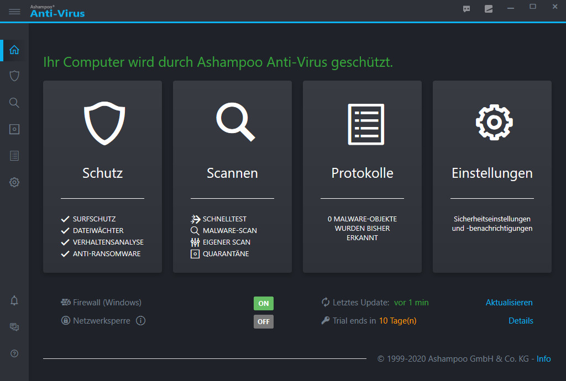
Task: Open the hamburger menu
Action: tap(14, 12)
